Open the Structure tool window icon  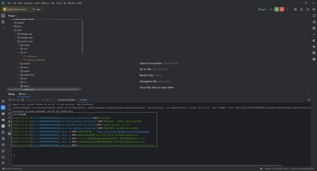(x=3, y=22)
